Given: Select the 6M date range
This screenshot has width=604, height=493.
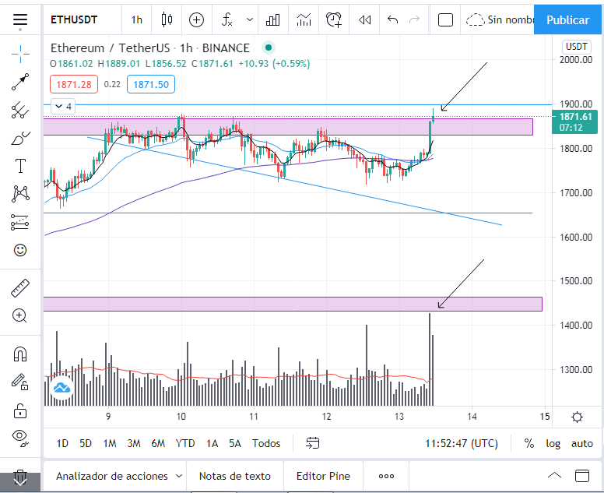Looking at the screenshot, I should click(158, 443).
